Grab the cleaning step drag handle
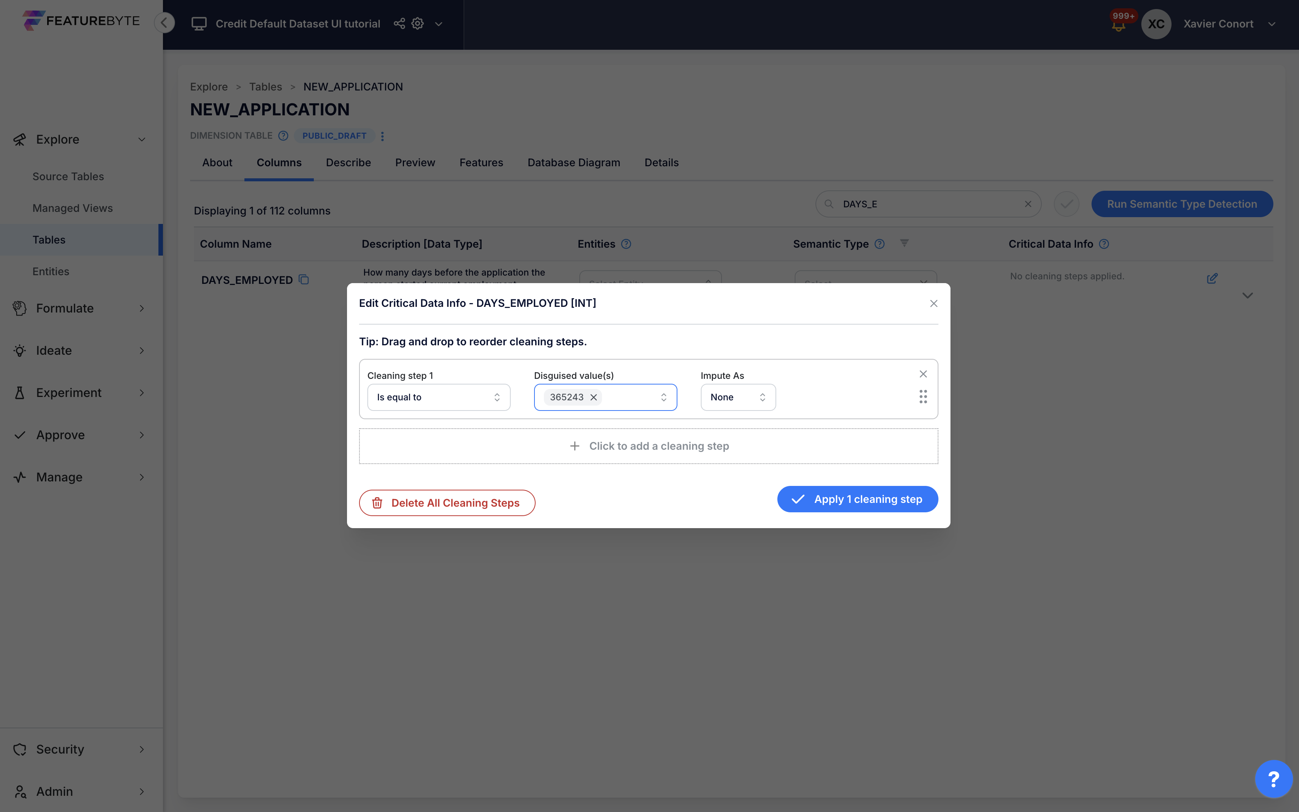 923,397
